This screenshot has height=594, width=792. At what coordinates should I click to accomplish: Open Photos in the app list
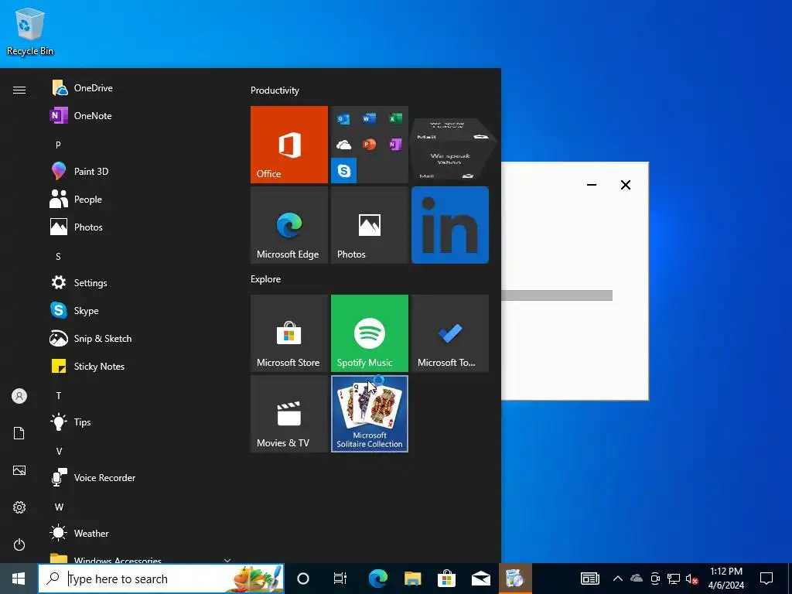141,227
